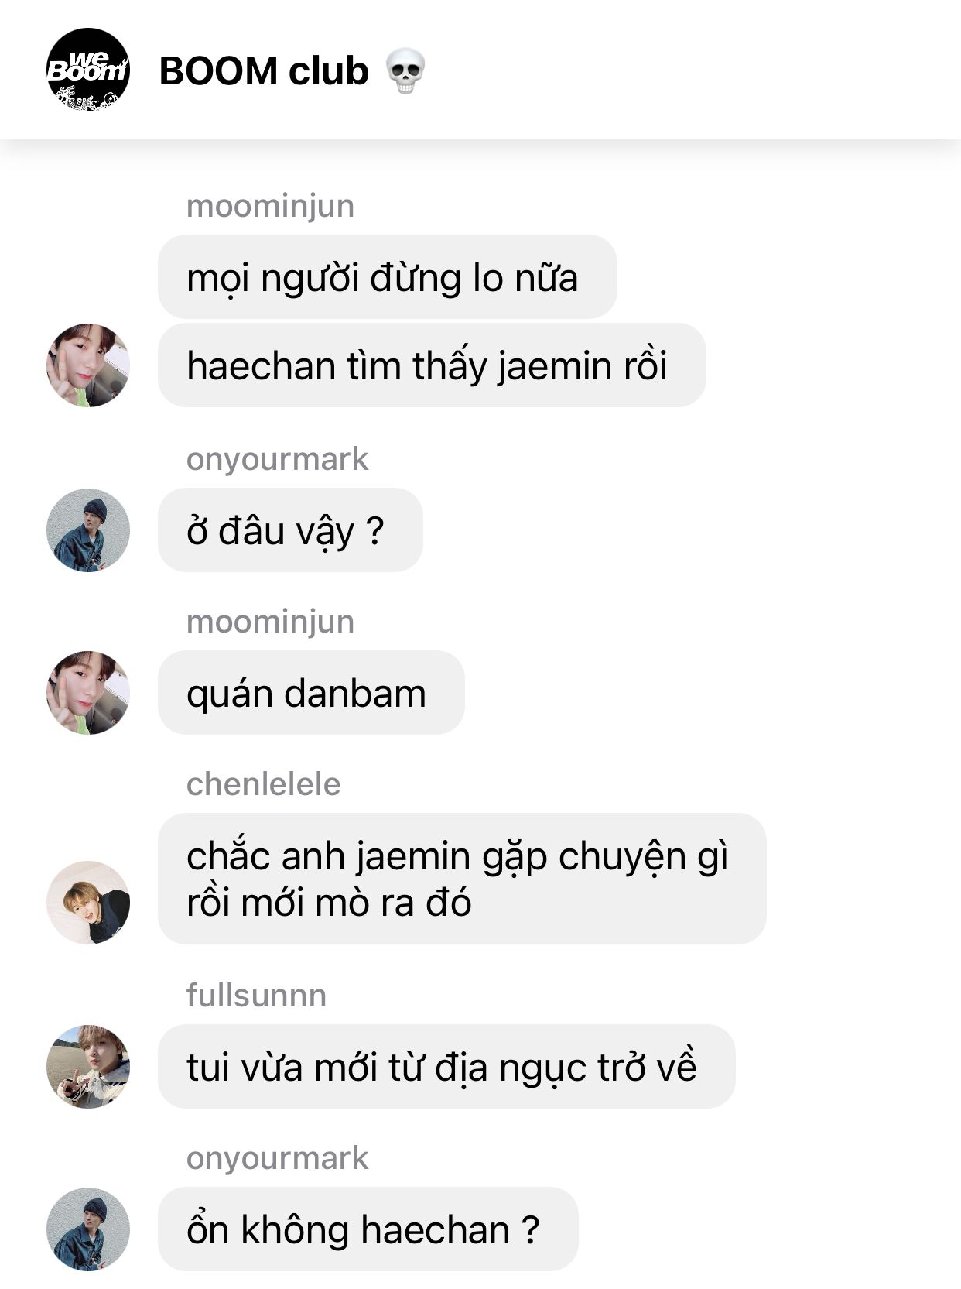Image resolution: width=961 pixels, height=1289 pixels.
Task: Tap chenlelele's message about jaemin
Action: pos(462,879)
